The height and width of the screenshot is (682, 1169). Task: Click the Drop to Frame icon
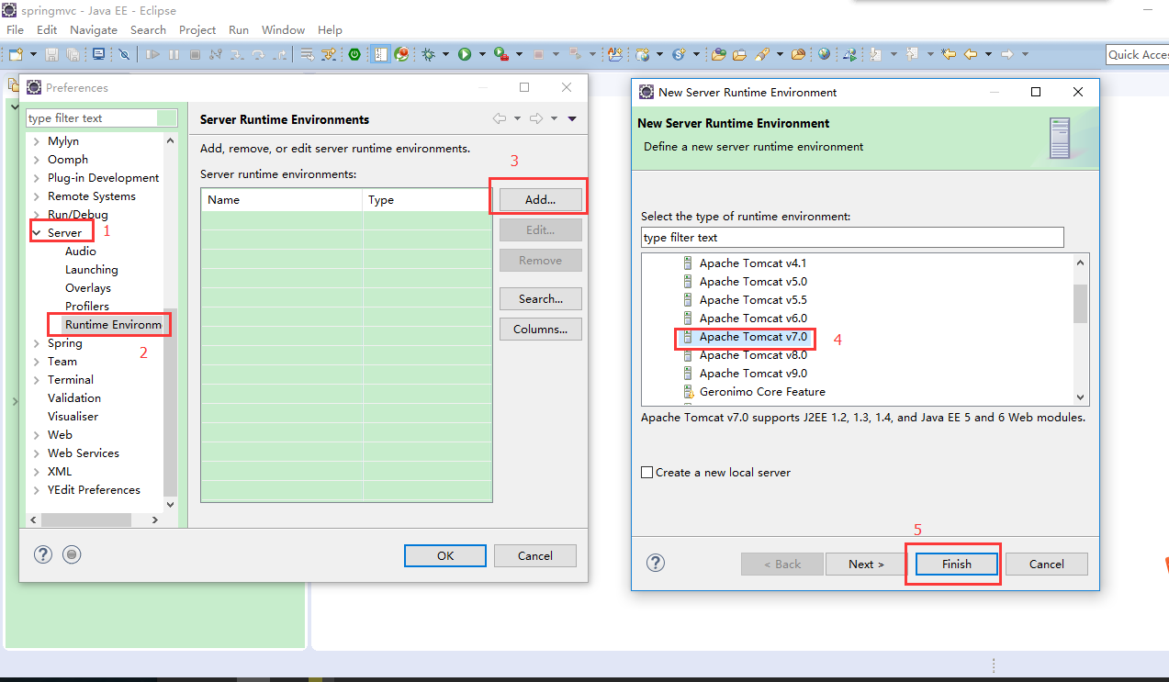point(307,54)
